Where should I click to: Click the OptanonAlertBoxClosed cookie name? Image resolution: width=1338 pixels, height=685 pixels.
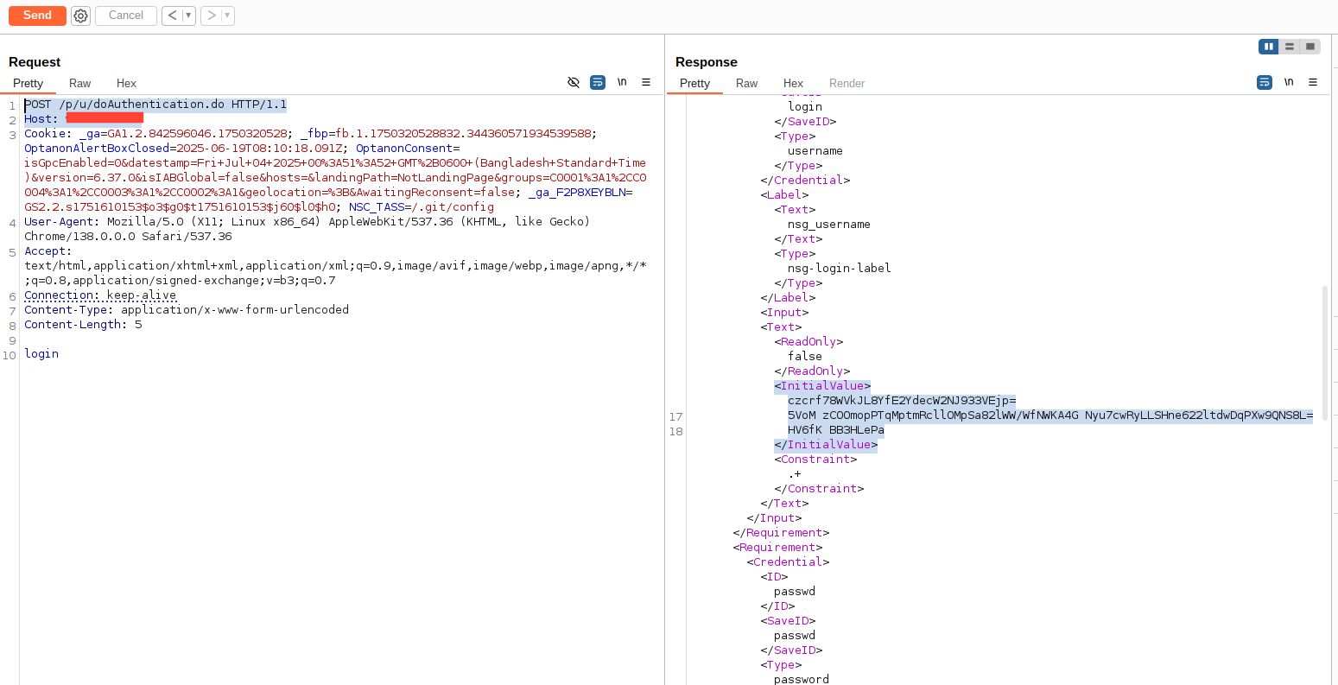pyautogui.click(x=97, y=149)
